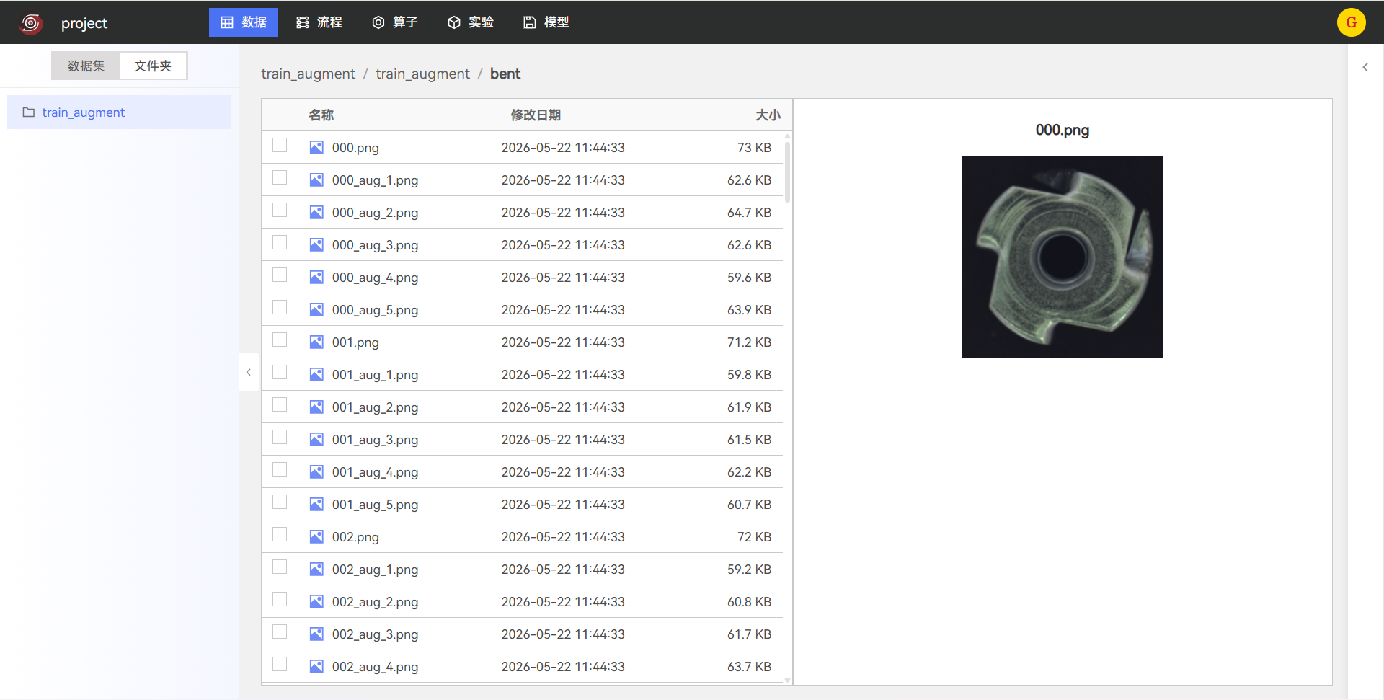Click the project logo icon
Viewport: 1384px width, 700px height.
[x=30, y=23]
